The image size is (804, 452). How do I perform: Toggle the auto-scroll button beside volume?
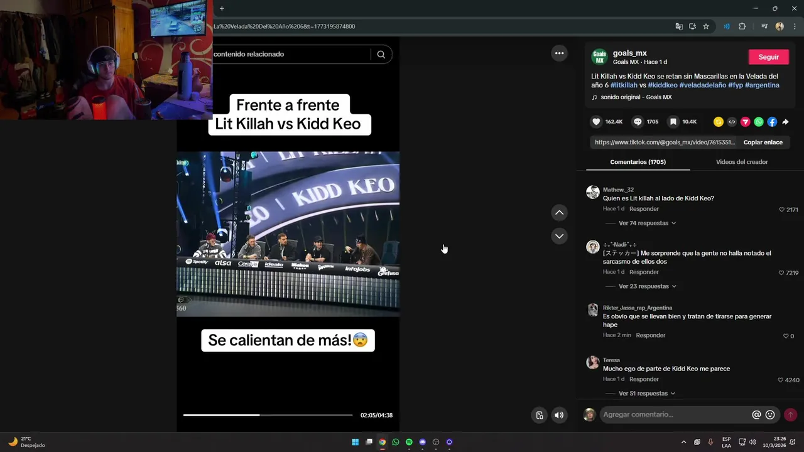click(x=539, y=415)
